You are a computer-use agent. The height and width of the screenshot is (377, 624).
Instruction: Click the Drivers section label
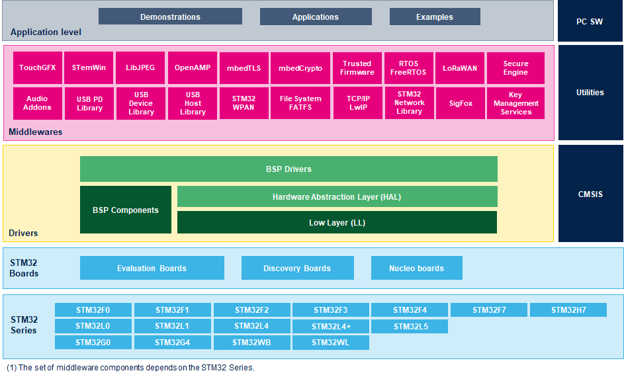coord(23,233)
